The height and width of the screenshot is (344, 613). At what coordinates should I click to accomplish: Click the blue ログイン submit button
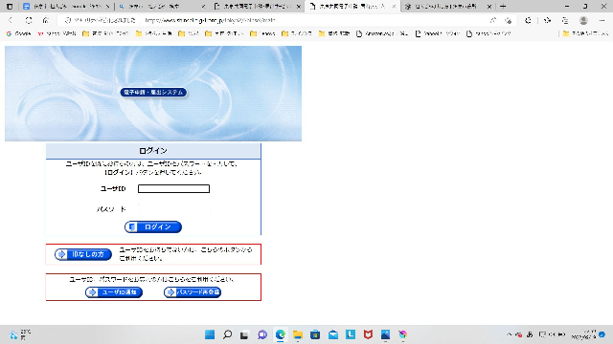click(153, 227)
